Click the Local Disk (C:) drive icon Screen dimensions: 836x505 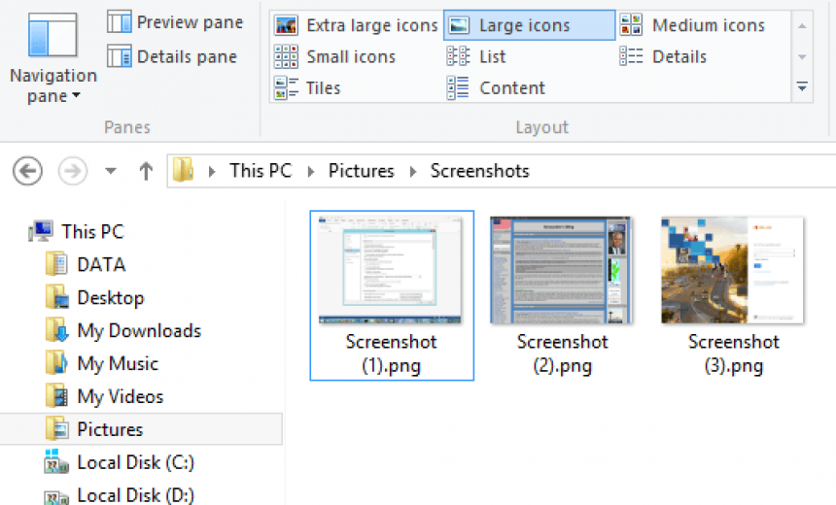56,461
